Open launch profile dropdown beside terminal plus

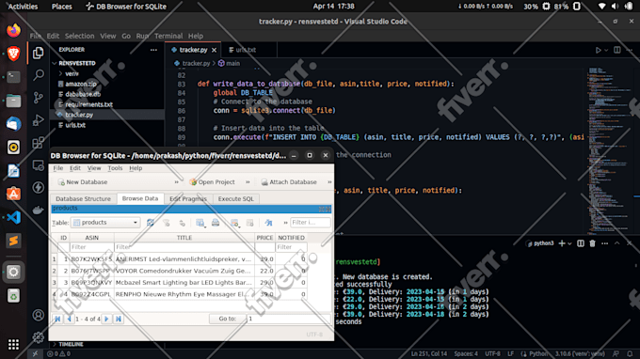[x=569, y=243]
